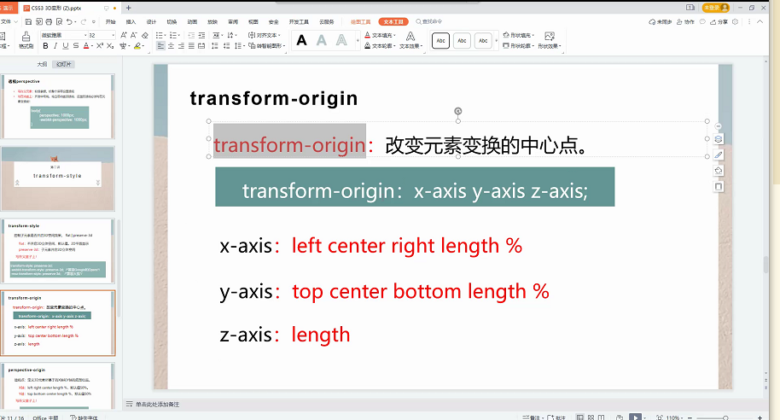780x420 pixels.
Task: Click the not-logged-in account button
Action: [x=715, y=8]
